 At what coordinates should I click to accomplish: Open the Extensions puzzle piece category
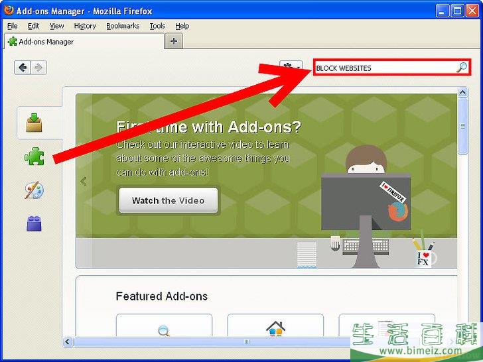(x=34, y=156)
